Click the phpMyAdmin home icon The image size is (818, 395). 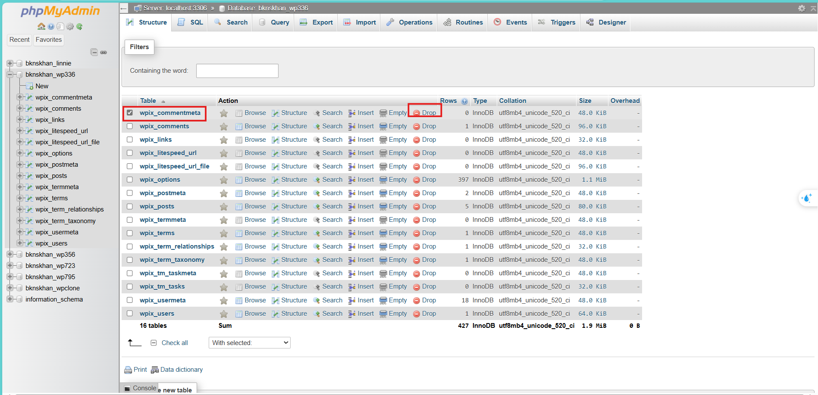[41, 26]
